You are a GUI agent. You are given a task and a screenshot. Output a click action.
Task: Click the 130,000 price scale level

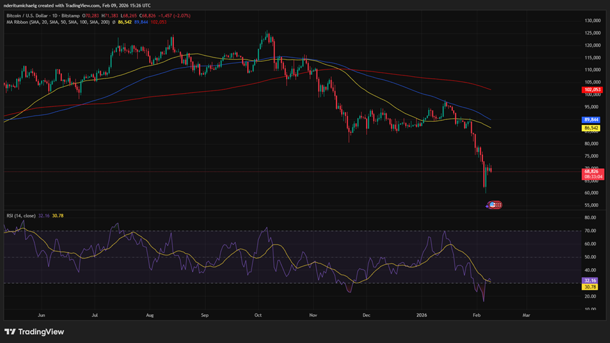(592, 21)
